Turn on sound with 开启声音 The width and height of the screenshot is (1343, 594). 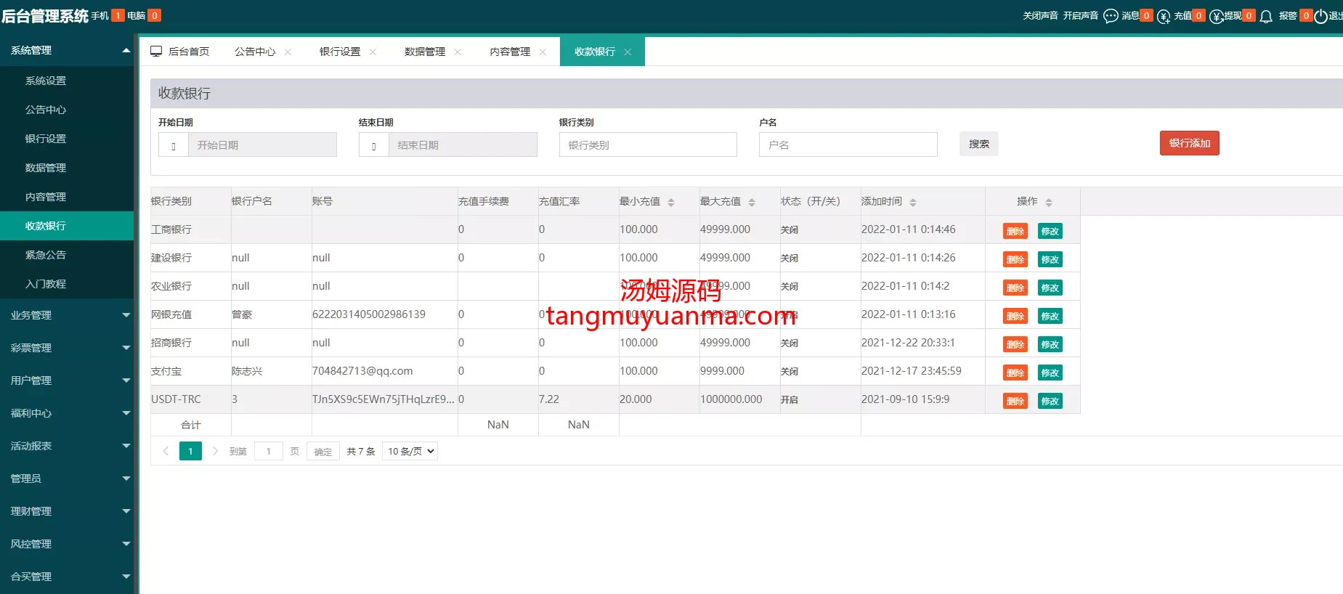(x=1080, y=15)
